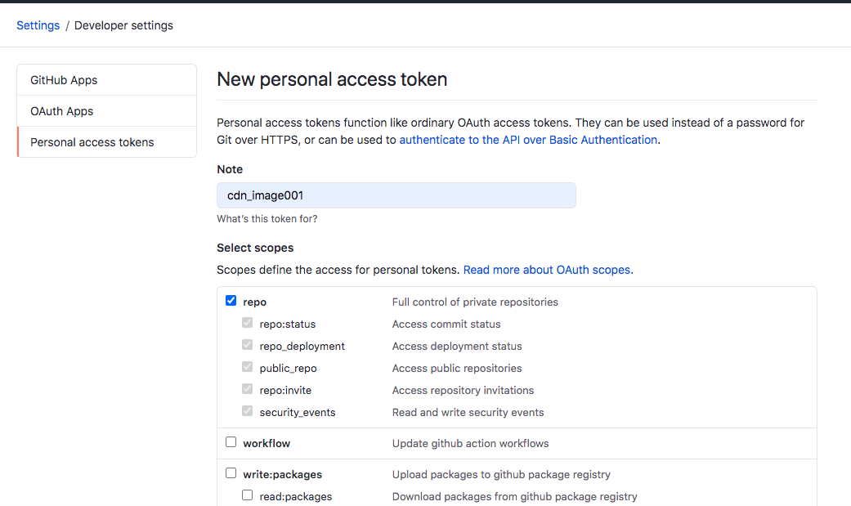
Task: Check the write:packages scope
Action: [231, 473]
